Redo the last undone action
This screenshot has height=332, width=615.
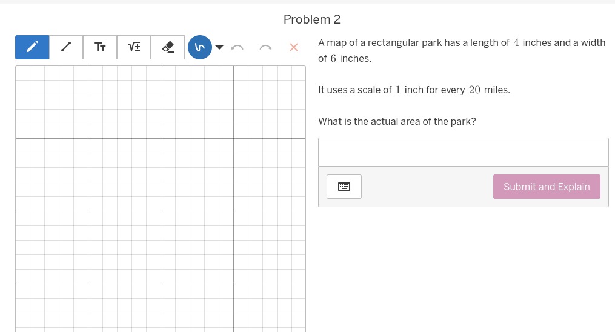(265, 47)
